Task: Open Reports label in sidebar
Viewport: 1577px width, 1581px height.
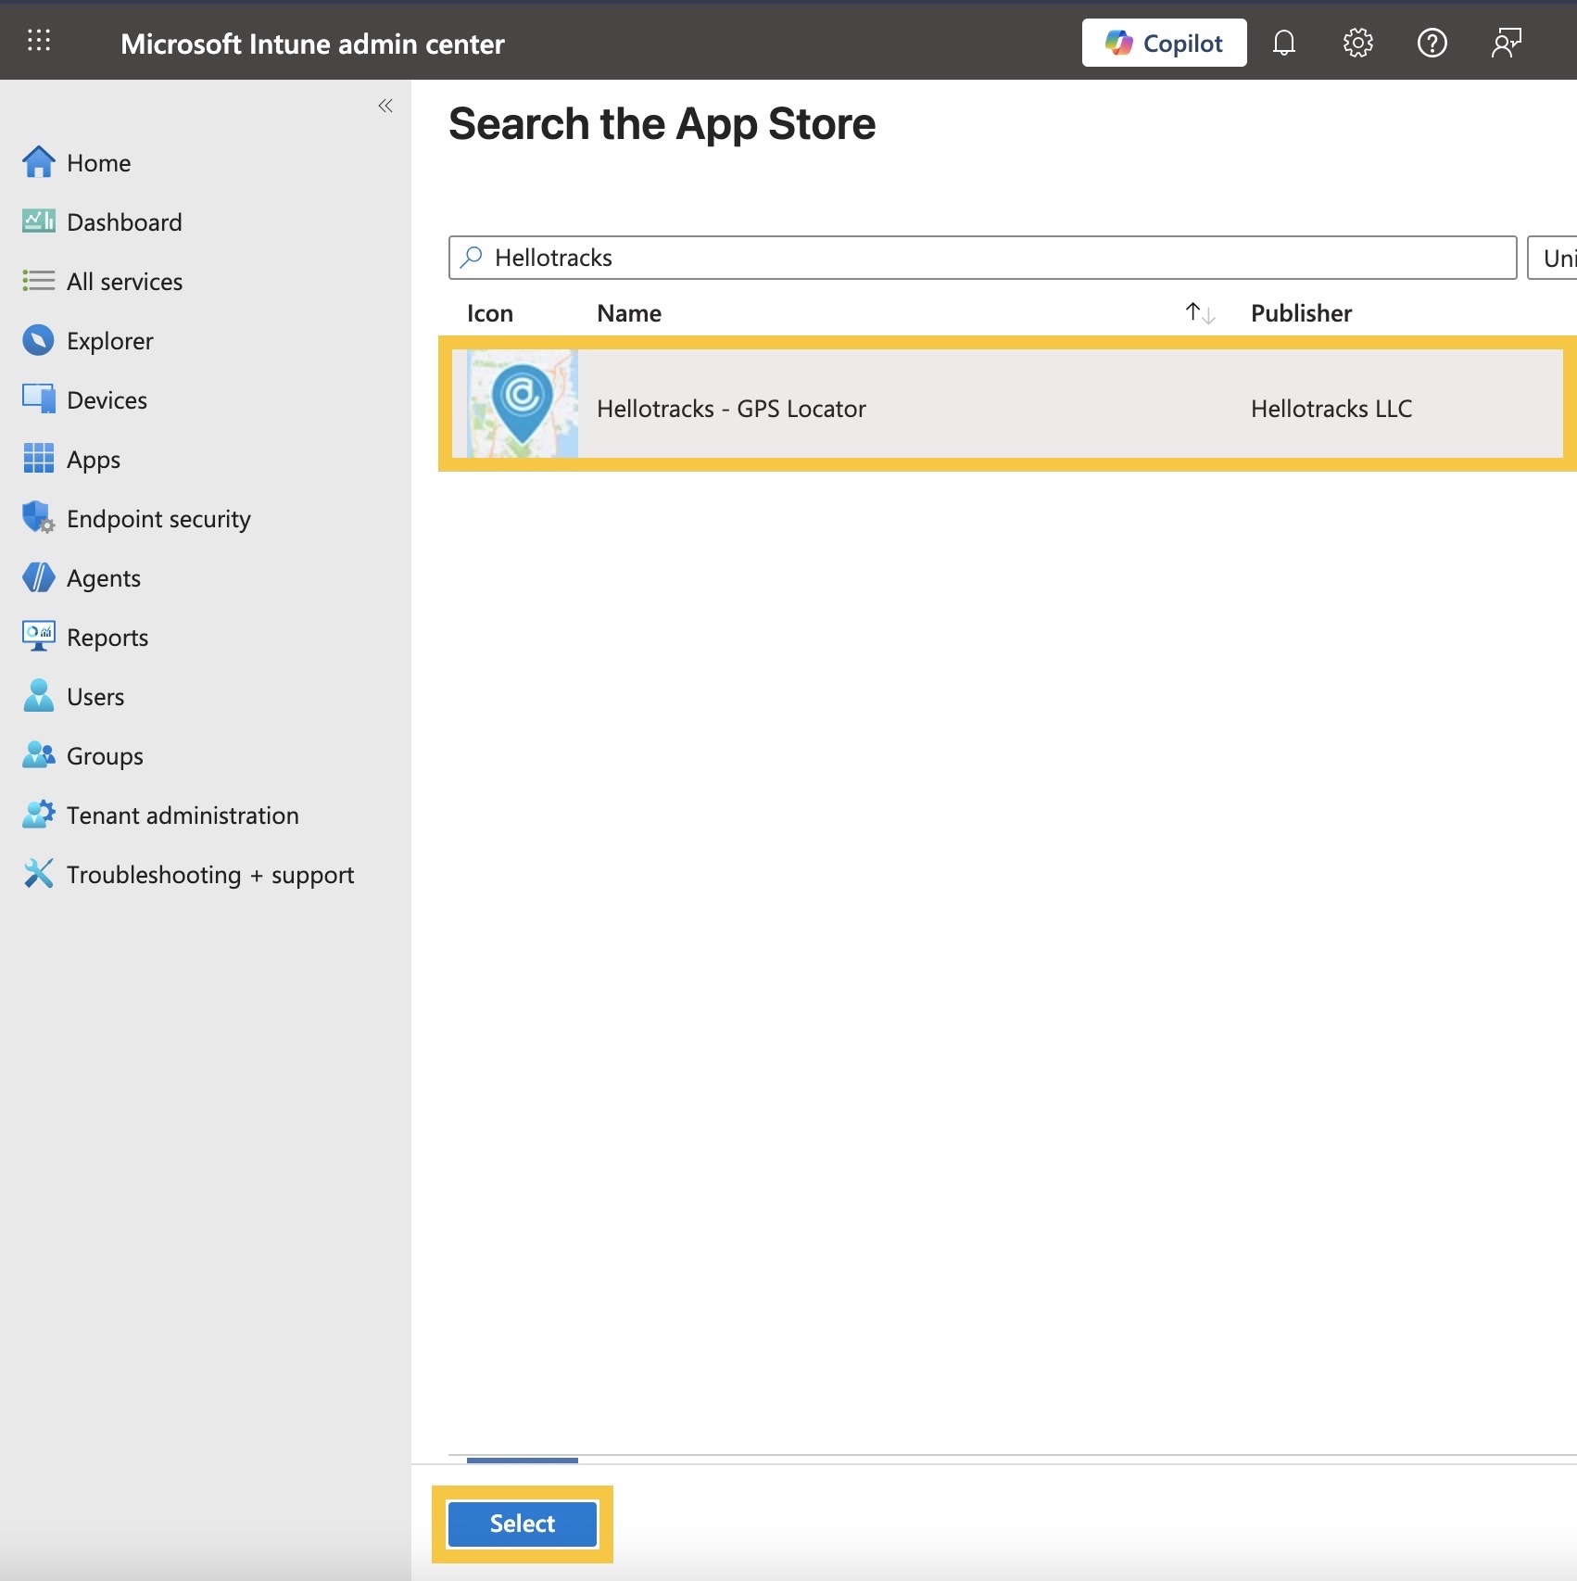Action: point(107,639)
